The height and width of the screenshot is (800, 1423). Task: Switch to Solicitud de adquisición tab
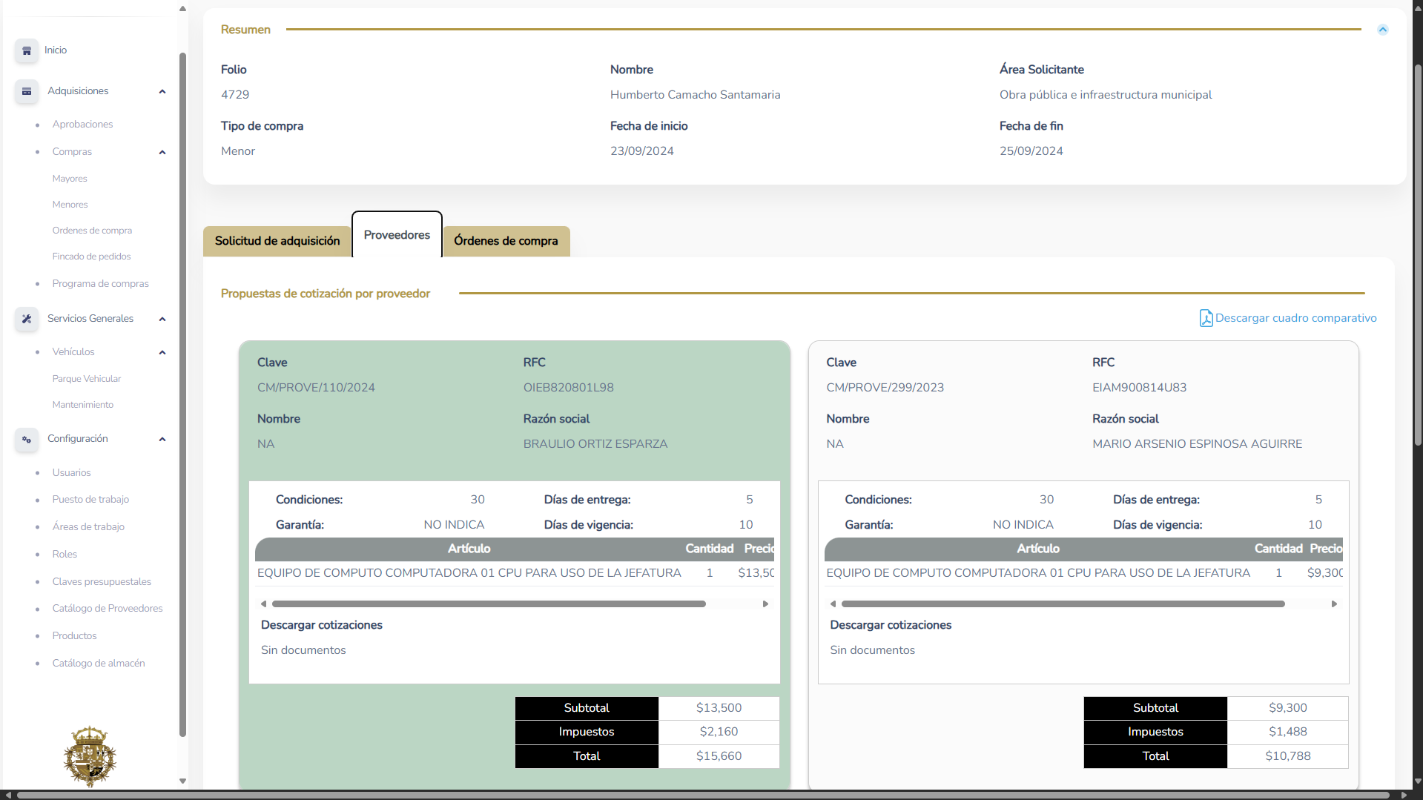click(277, 241)
